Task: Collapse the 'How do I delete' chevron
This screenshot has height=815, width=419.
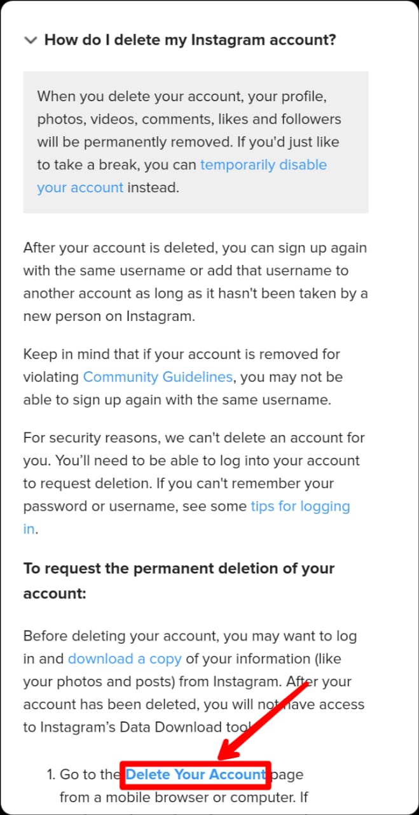Action: pyautogui.click(x=30, y=41)
